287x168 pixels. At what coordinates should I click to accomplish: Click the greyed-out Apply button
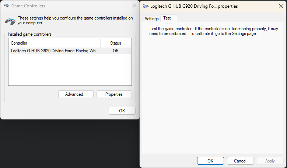click(x=270, y=161)
